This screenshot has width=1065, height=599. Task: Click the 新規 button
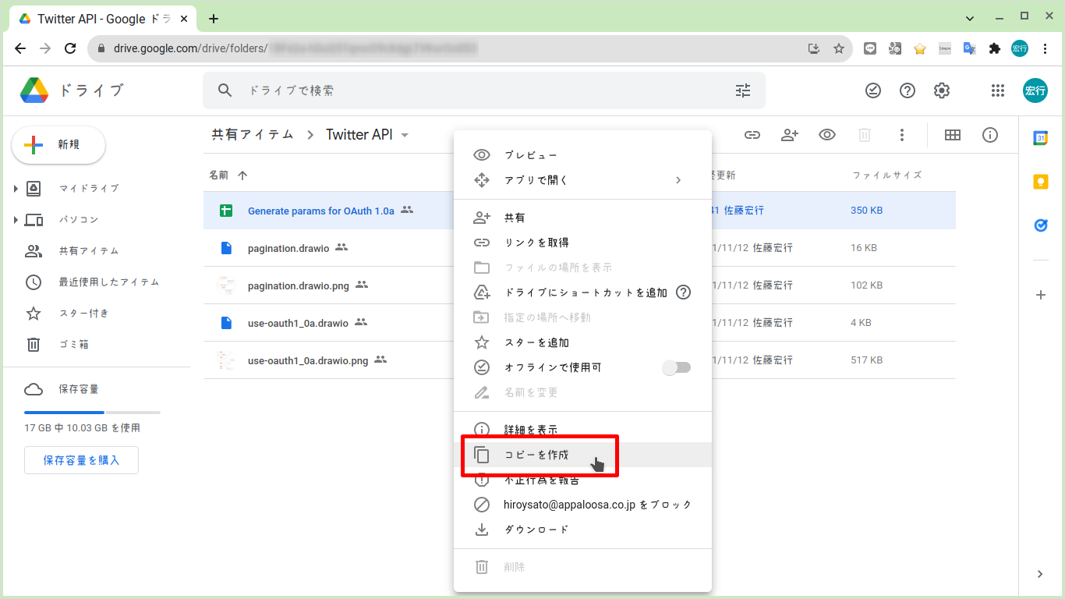(x=58, y=145)
